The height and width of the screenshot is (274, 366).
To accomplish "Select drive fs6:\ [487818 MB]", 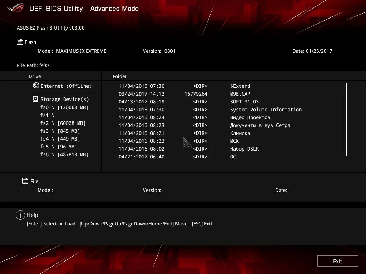I will 64,154.
